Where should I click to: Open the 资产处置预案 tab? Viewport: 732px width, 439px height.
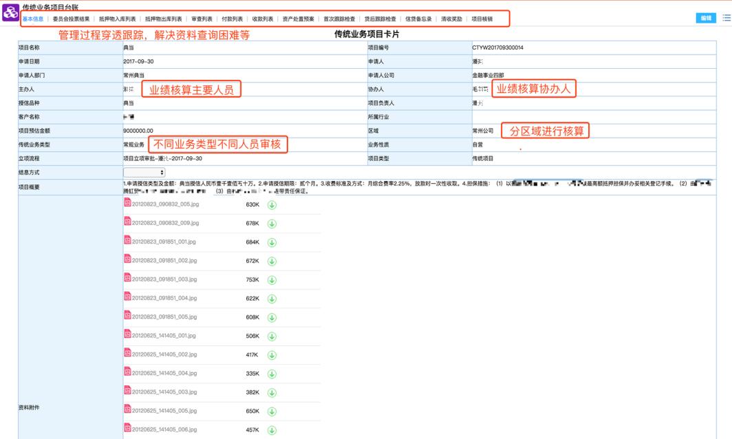[x=299, y=19]
